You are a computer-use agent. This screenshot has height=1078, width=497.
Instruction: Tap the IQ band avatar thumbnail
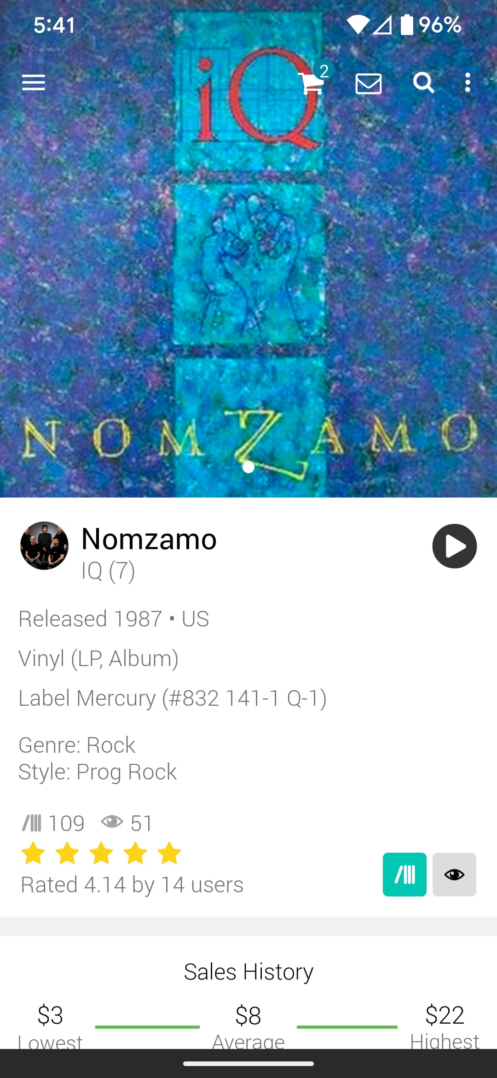pos(44,545)
